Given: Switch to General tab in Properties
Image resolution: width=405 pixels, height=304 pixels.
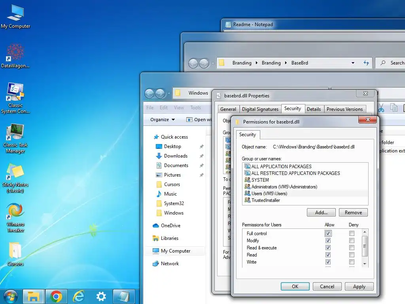Looking at the screenshot, I should pos(228,109).
